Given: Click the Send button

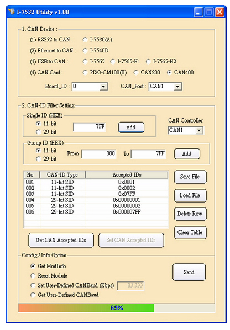Looking at the screenshot, I should pyautogui.click(x=189, y=272).
